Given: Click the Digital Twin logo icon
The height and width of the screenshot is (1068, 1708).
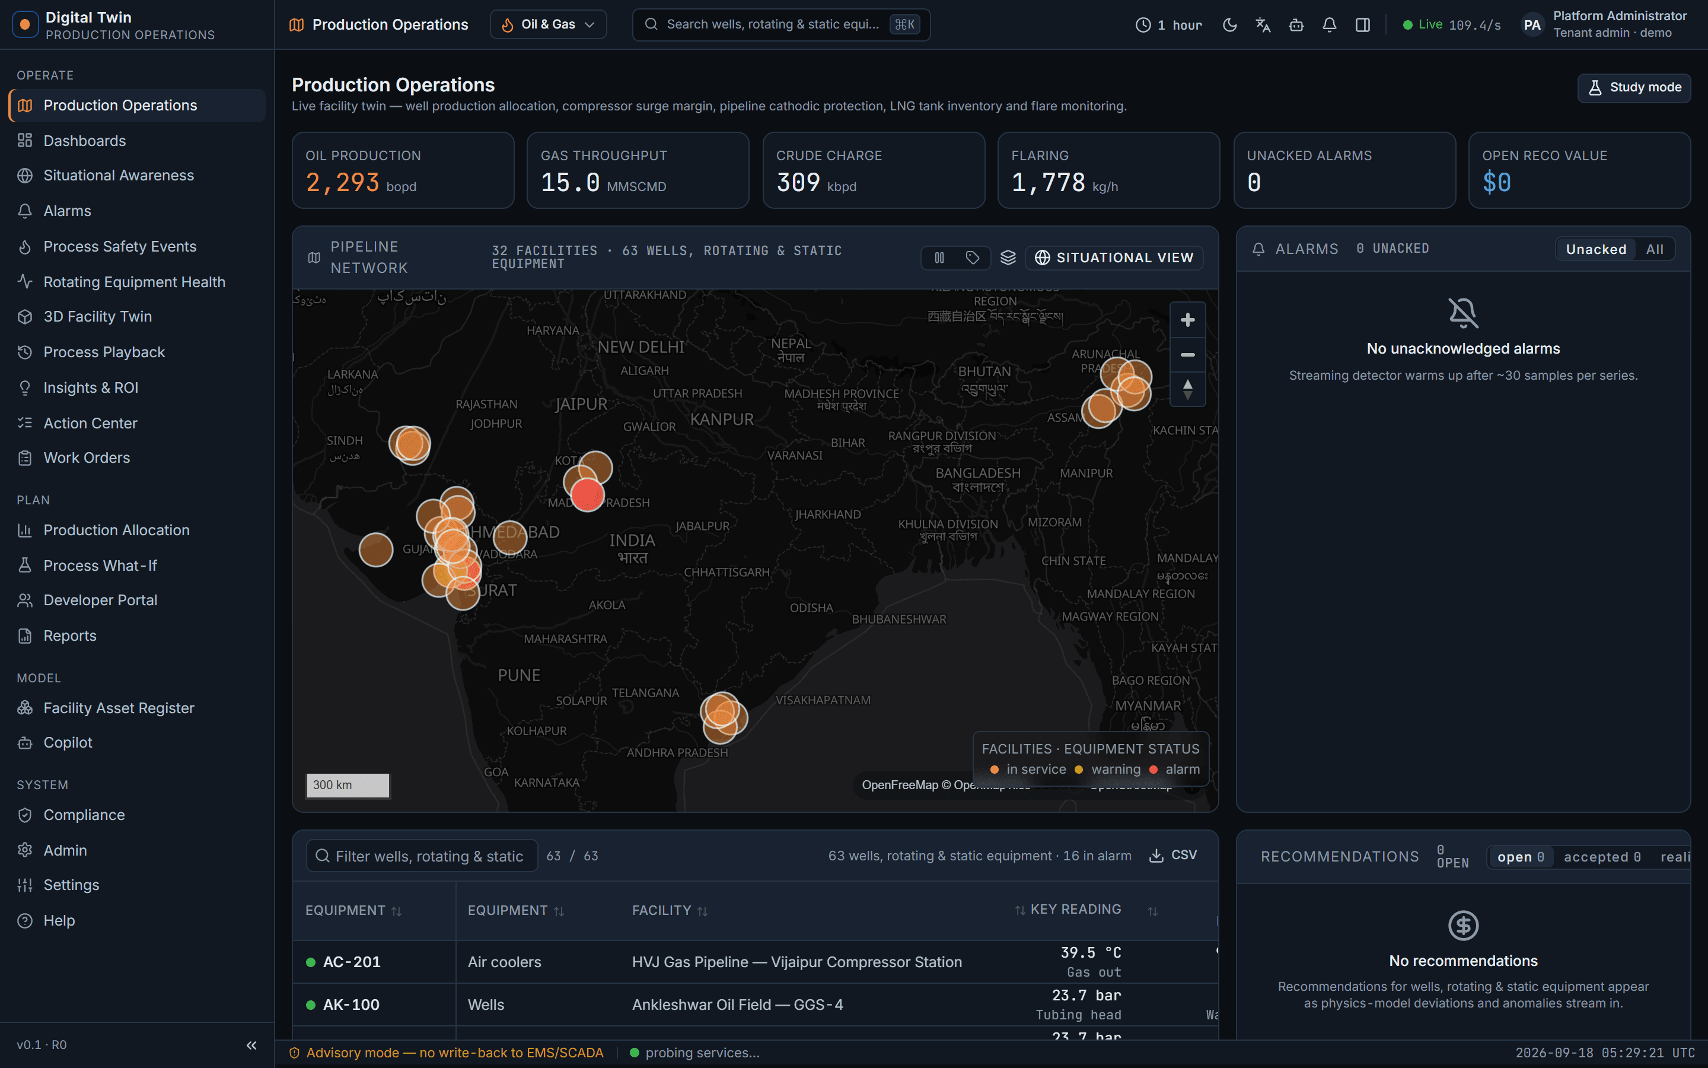Looking at the screenshot, I should tap(26, 25).
